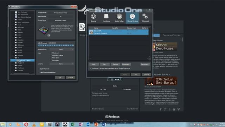Expand Yamaha manufacturer folder
This screenshot has width=225, height=127.
(x=14, y=71)
